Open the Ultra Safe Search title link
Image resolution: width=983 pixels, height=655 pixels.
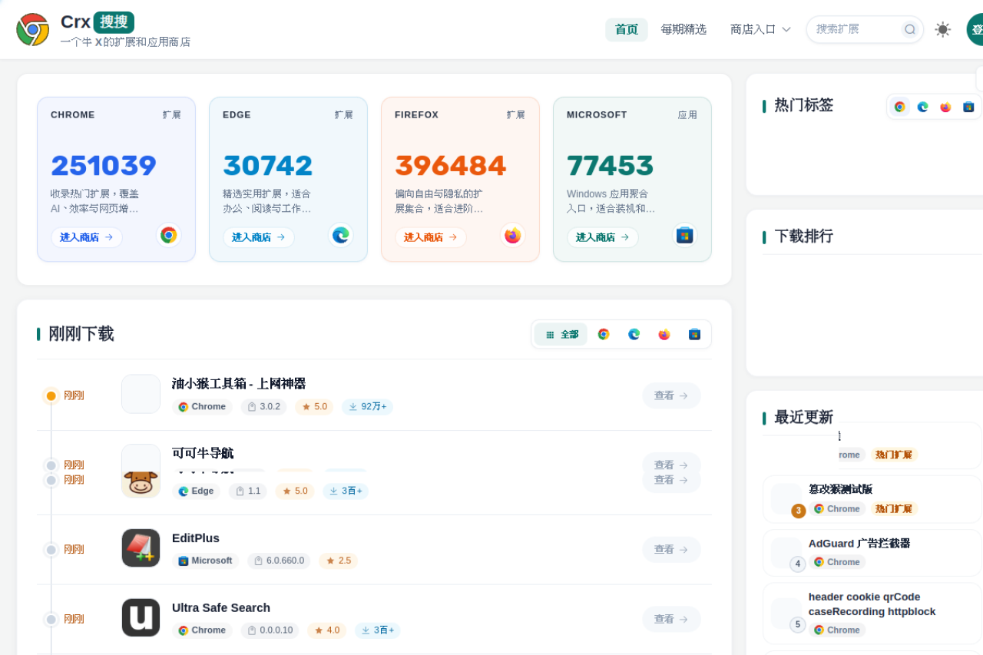[x=221, y=607]
